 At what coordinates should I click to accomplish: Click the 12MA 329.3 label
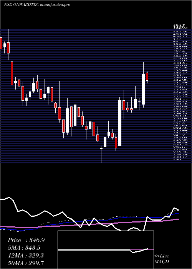[x=25, y=256]
